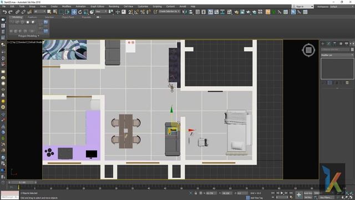
Task: Toggle Percent Snap
Action: click(143, 12)
